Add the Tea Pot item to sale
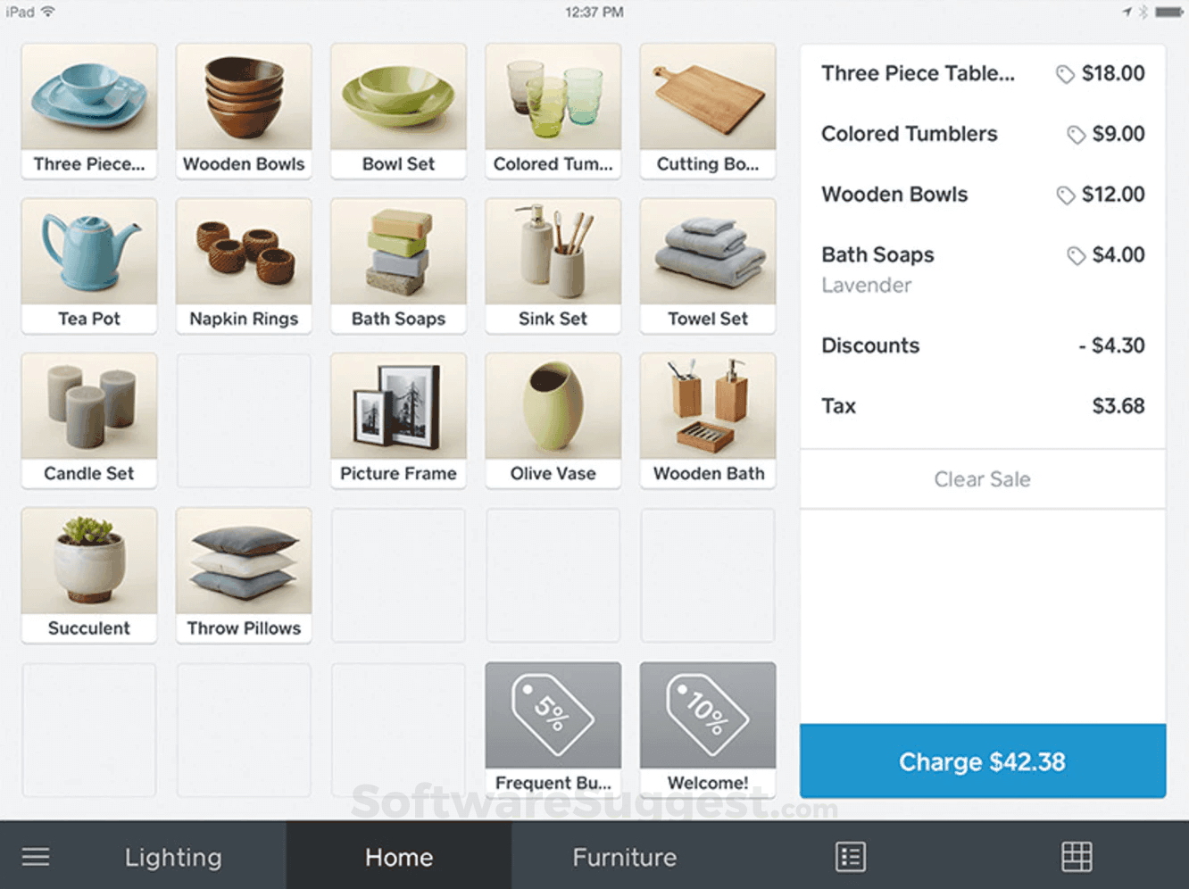The width and height of the screenshot is (1189, 889). (x=88, y=265)
